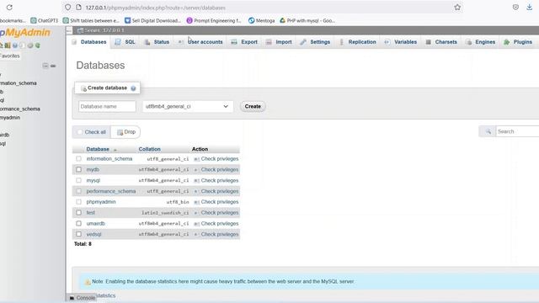Screen dimensions: 539x303
Task: Open the Import tab
Action: [x=279, y=42]
